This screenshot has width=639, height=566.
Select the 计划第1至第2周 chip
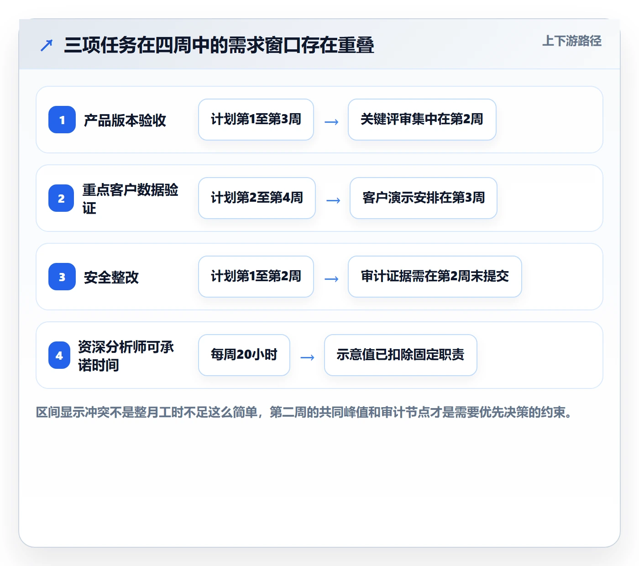(x=256, y=277)
